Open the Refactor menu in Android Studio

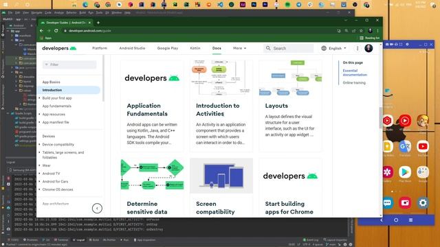coord(71,12)
